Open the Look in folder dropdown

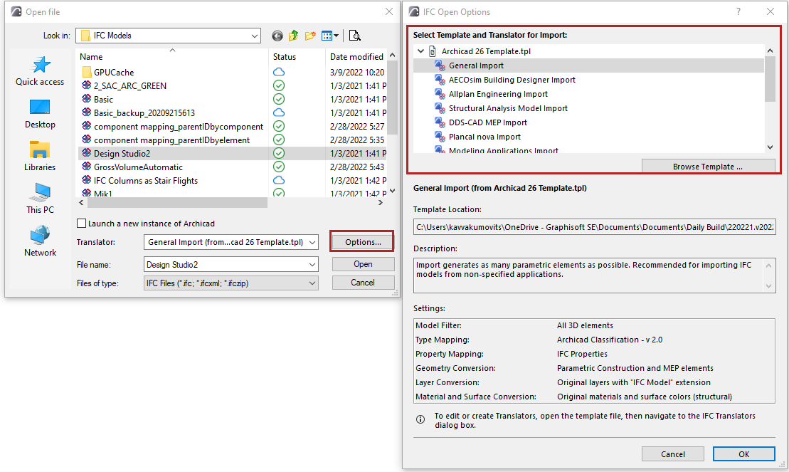tap(255, 36)
